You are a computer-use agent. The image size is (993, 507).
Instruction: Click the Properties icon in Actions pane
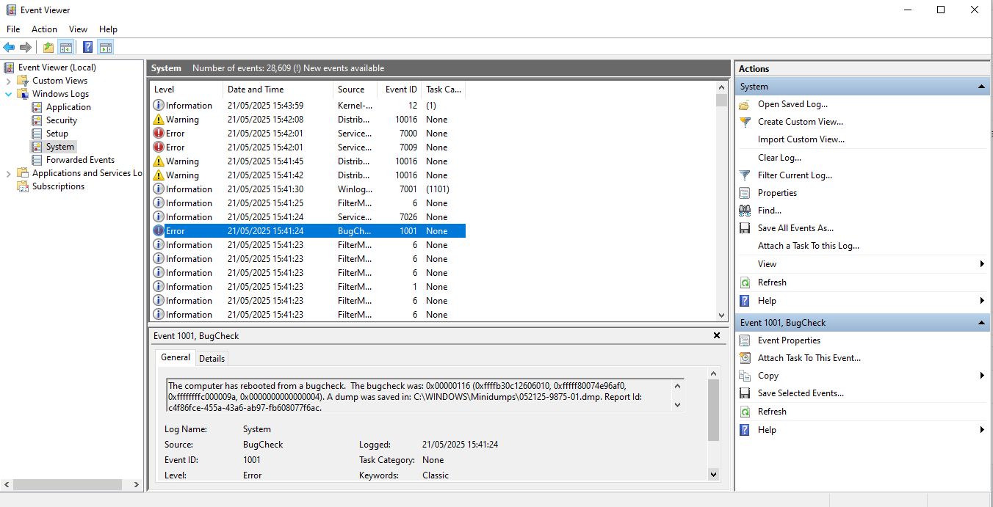point(745,193)
